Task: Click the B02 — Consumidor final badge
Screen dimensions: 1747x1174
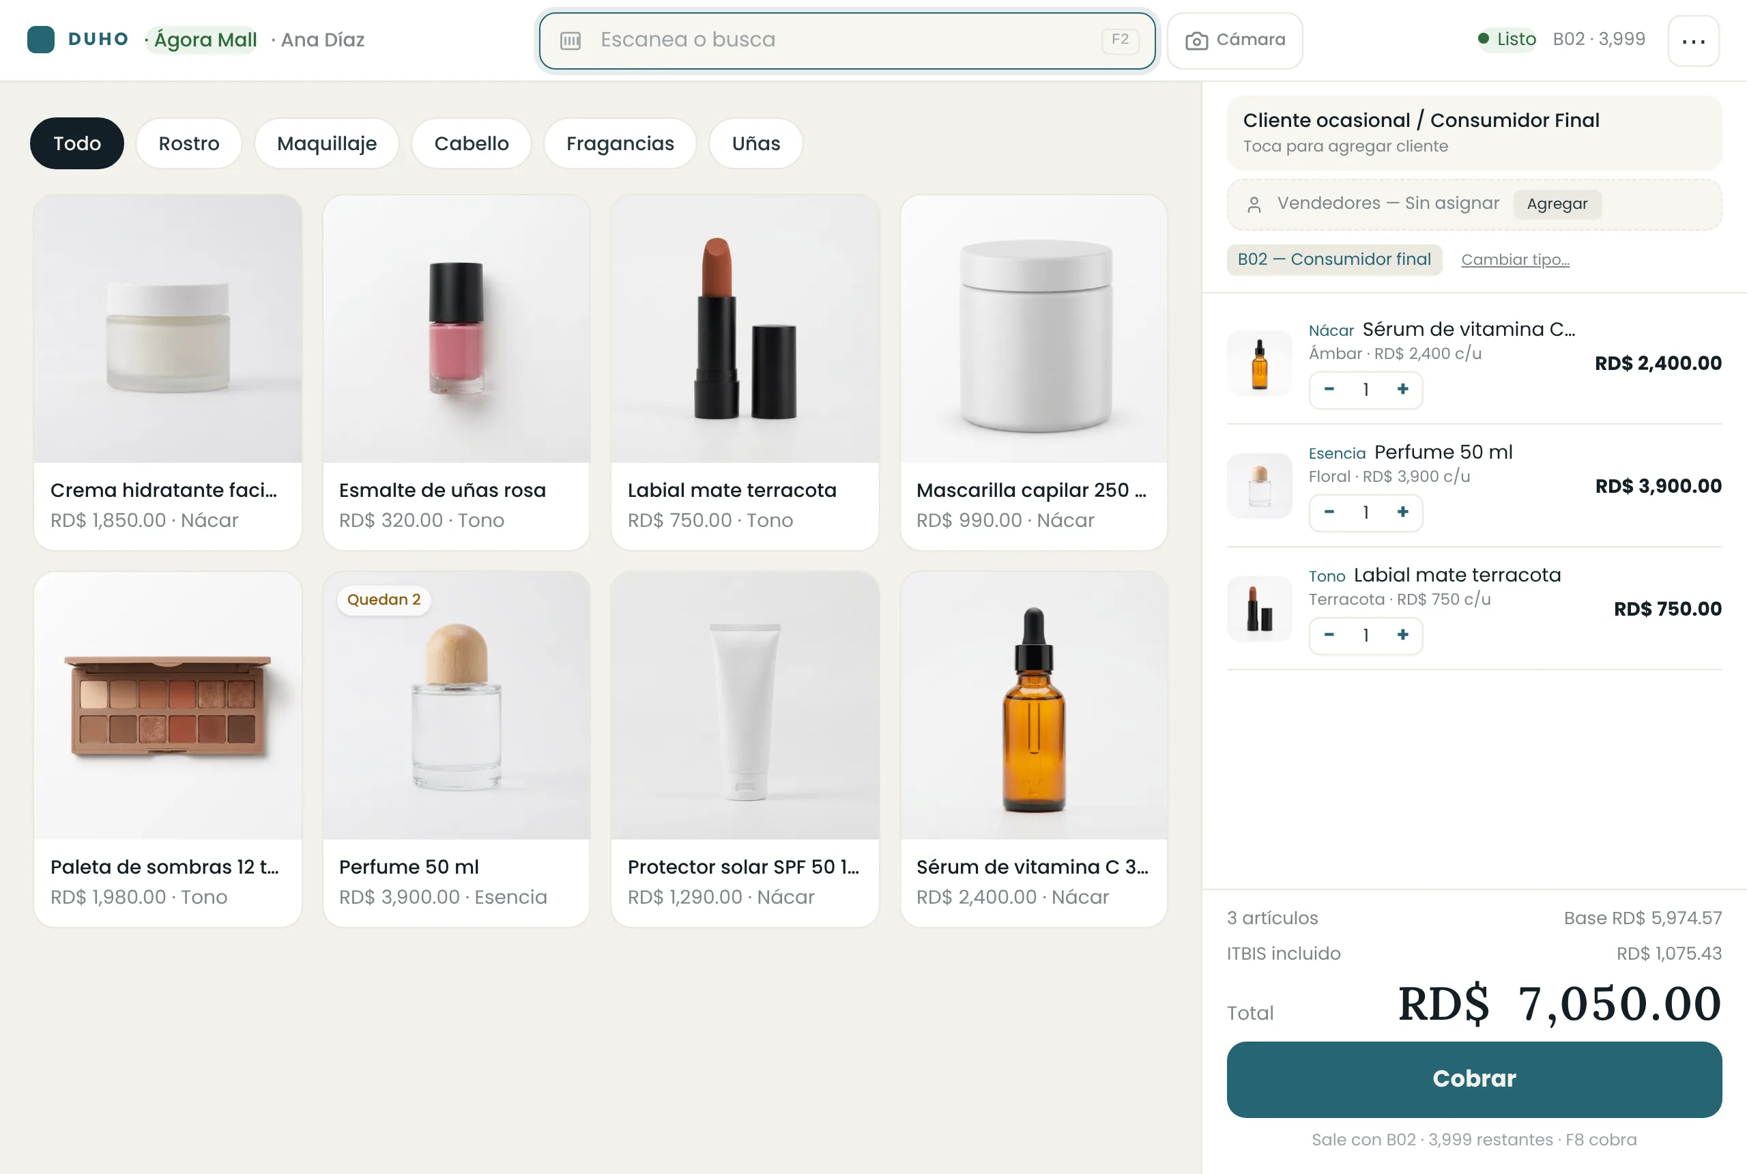Action: point(1334,259)
